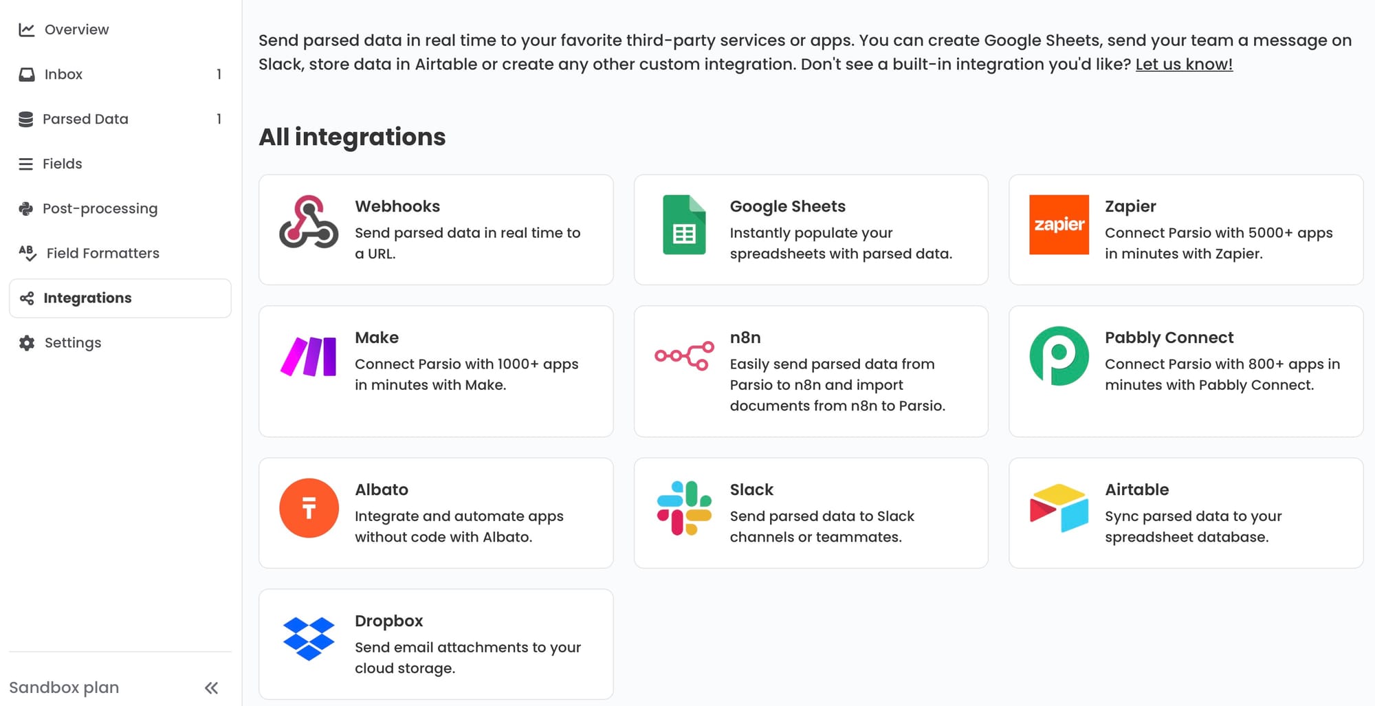Click the blue Dropbox logo
The image size is (1375, 706).
point(309,639)
